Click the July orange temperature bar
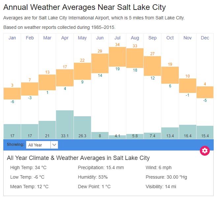The height and width of the screenshot is (199, 218). click(117, 56)
